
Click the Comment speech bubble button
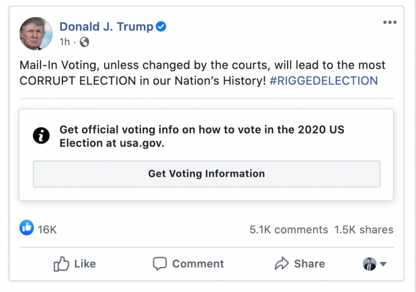point(188,264)
